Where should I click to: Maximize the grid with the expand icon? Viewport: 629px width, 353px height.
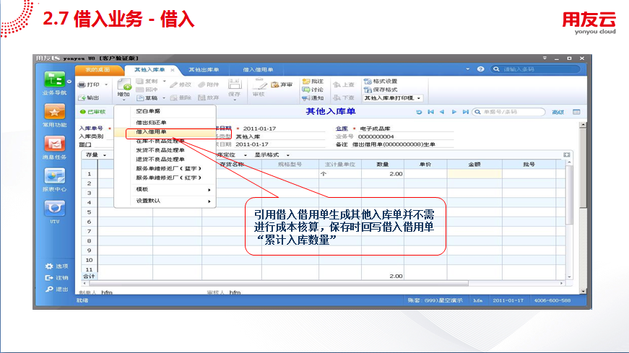[x=566, y=154]
